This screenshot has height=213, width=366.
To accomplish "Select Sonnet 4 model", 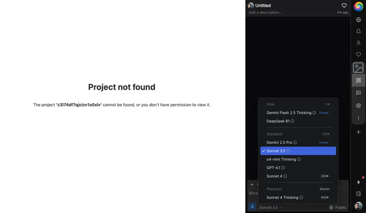I will coord(298,176).
